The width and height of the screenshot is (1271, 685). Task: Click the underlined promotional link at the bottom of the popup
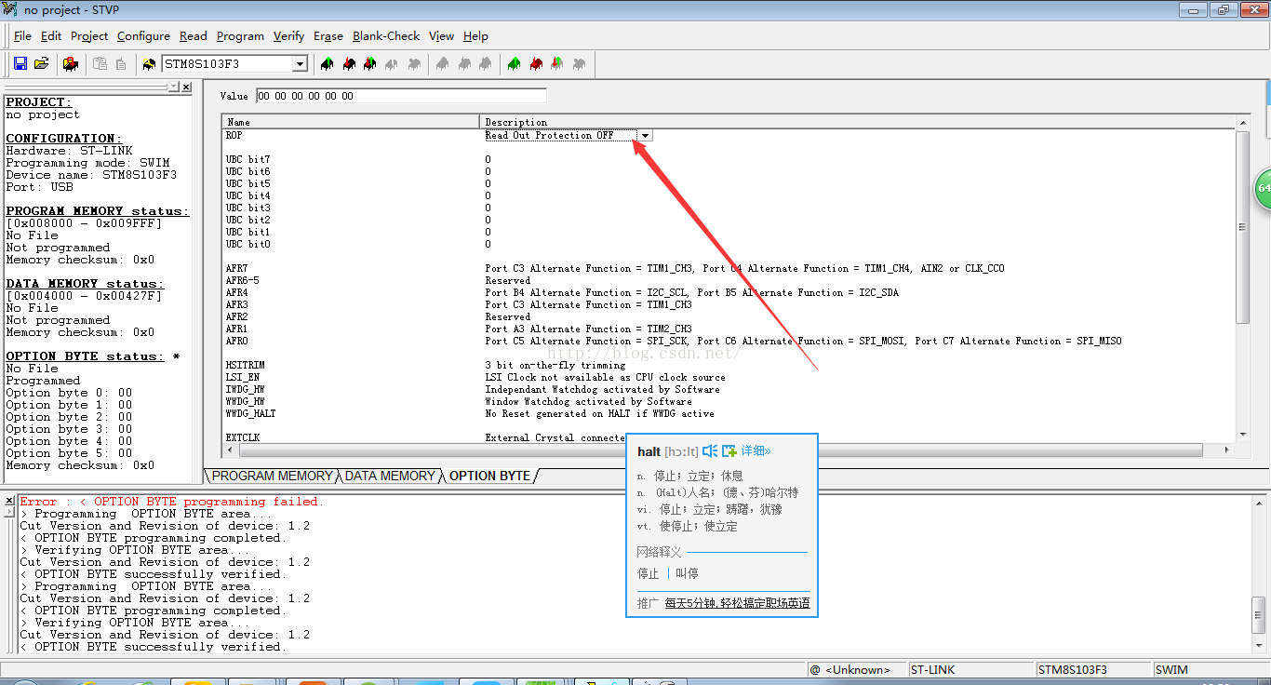tap(737, 603)
